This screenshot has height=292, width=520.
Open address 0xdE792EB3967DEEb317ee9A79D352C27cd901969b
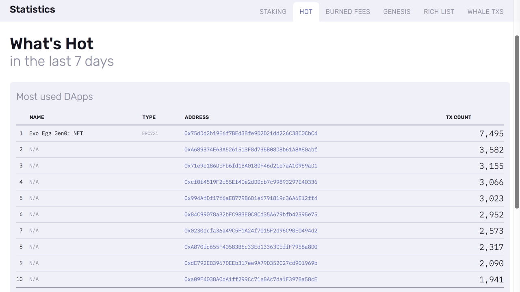(251, 263)
